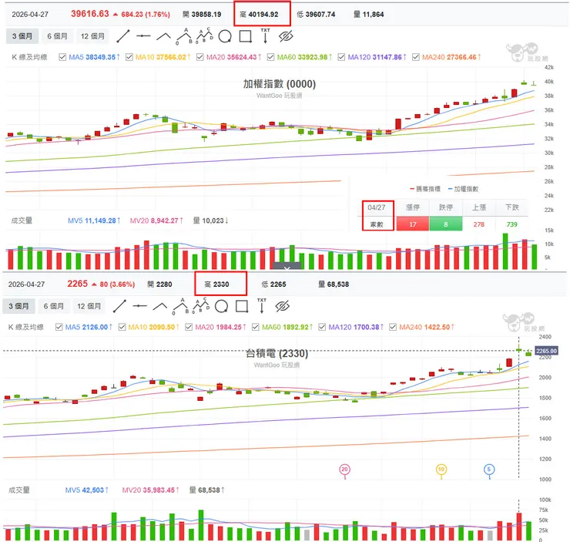
Task: Click 台積電 (2330) chart title
Action: click(x=277, y=353)
